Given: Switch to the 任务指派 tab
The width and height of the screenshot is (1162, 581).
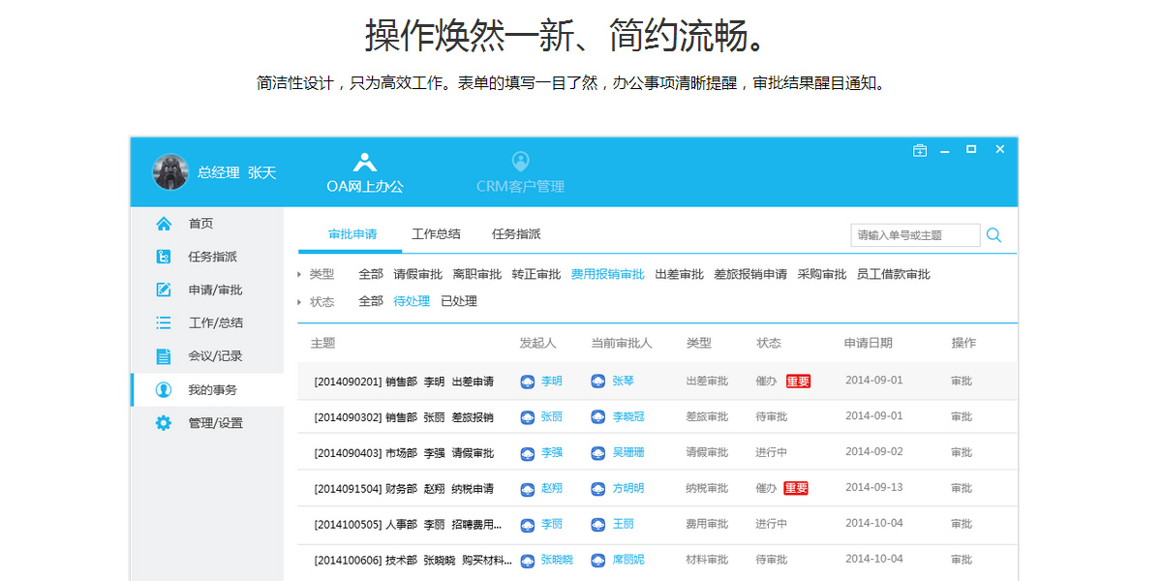Looking at the screenshot, I should [x=516, y=234].
